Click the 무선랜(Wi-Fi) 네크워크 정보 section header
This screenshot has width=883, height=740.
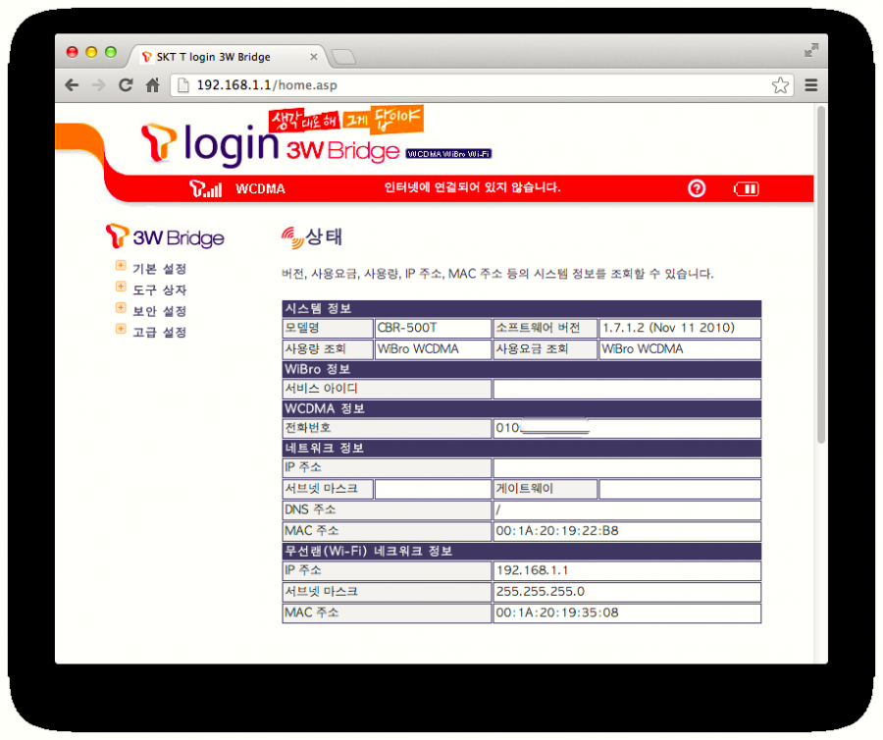pos(522,552)
